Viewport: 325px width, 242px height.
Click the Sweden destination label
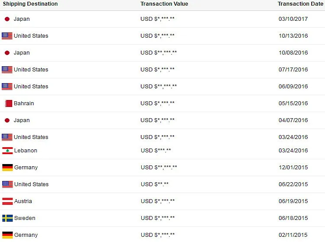pyautogui.click(x=26, y=218)
